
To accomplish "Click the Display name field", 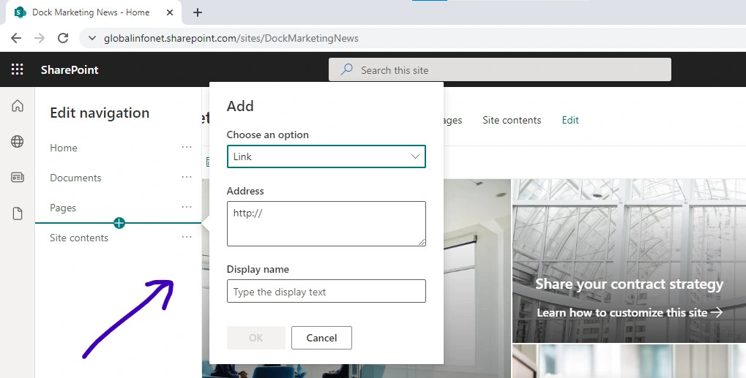I will (327, 291).
